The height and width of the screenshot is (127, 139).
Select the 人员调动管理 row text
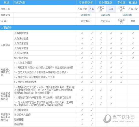click(21, 39)
